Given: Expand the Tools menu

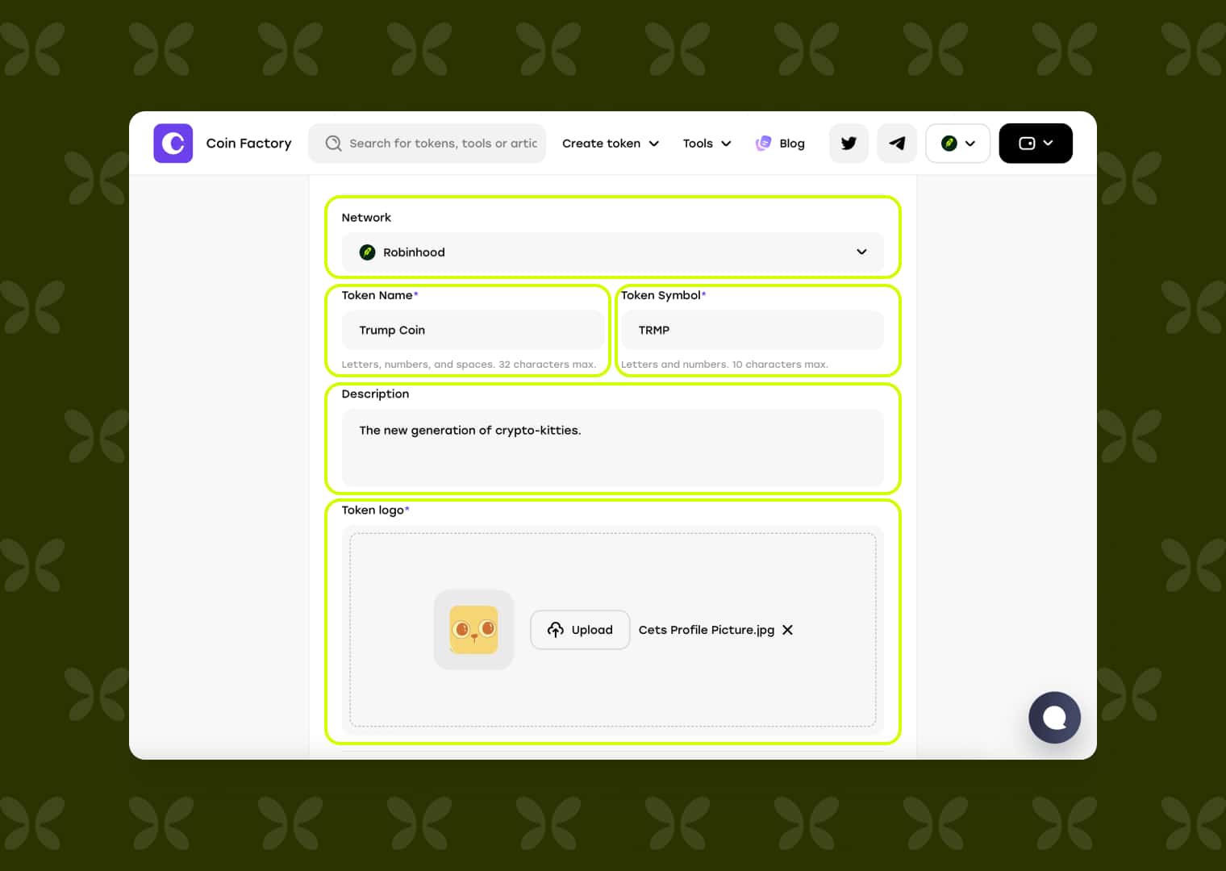Looking at the screenshot, I should coord(707,144).
